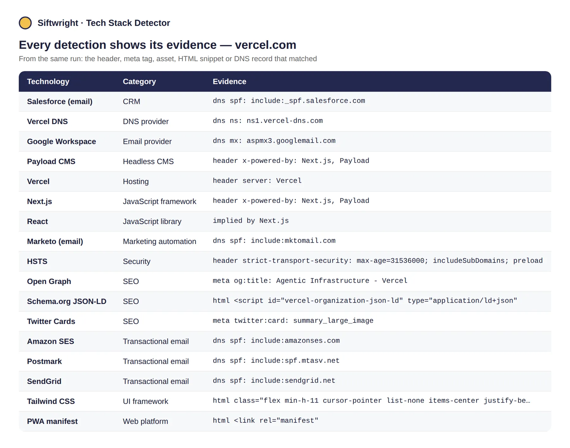The width and height of the screenshot is (570, 448).
Task: Click the link rel="manifest" evidence
Action: point(265,420)
